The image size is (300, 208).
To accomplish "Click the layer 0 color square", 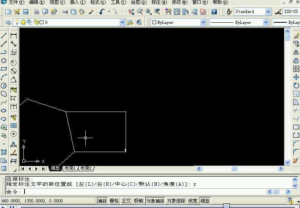I will click(42, 22).
